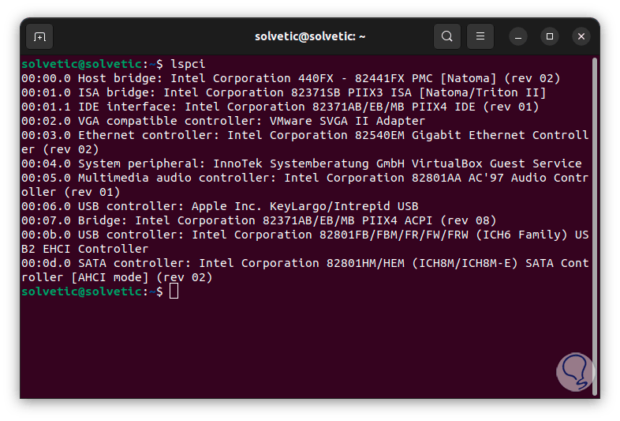Viewport: 620px width, 421px height.
Task: Select the 'er (rev 02)' wrapped text
Action: coord(60,149)
